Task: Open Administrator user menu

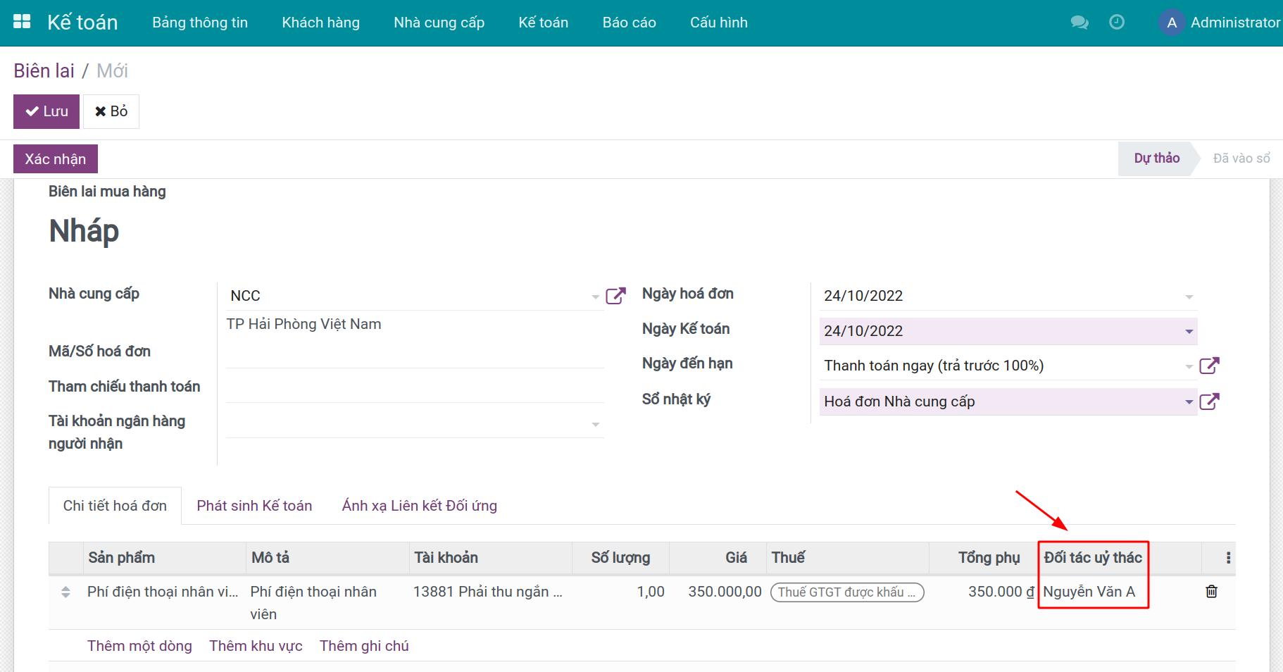Action: pos(1220,23)
